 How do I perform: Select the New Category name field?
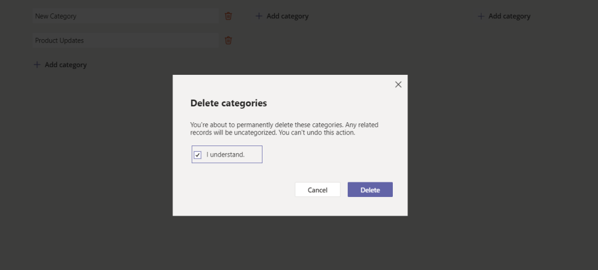pyautogui.click(x=126, y=16)
